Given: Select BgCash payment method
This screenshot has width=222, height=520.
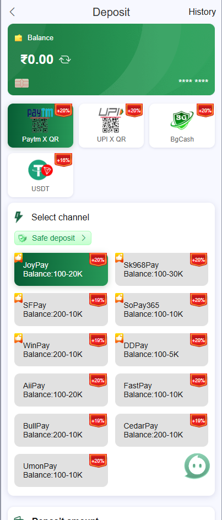Looking at the screenshot, I should 182,126.
